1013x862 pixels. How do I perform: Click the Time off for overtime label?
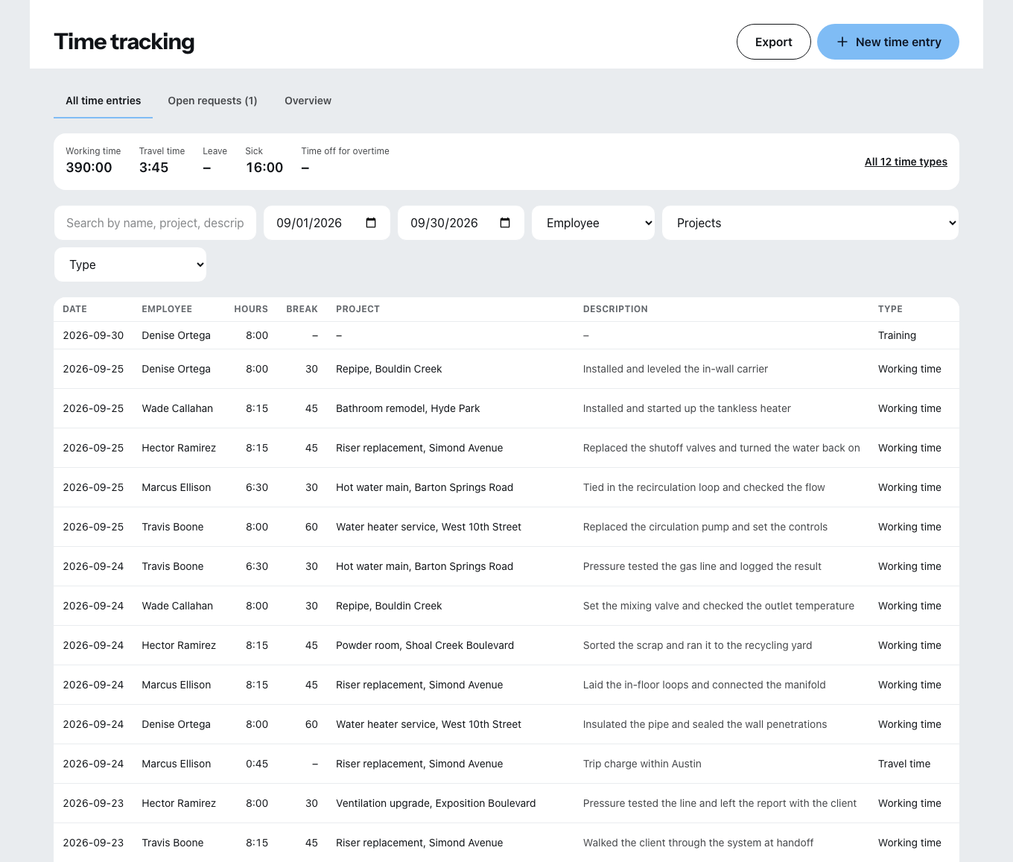[345, 151]
